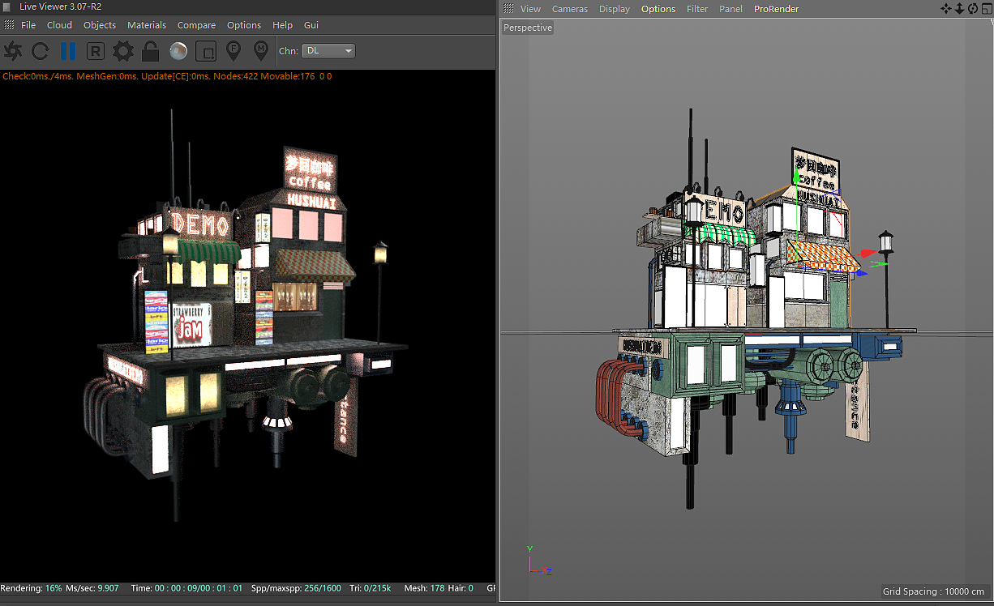Screen dimensions: 994x606
Task: Send scene to Octane render icon
Action: click(x=13, y=51)
